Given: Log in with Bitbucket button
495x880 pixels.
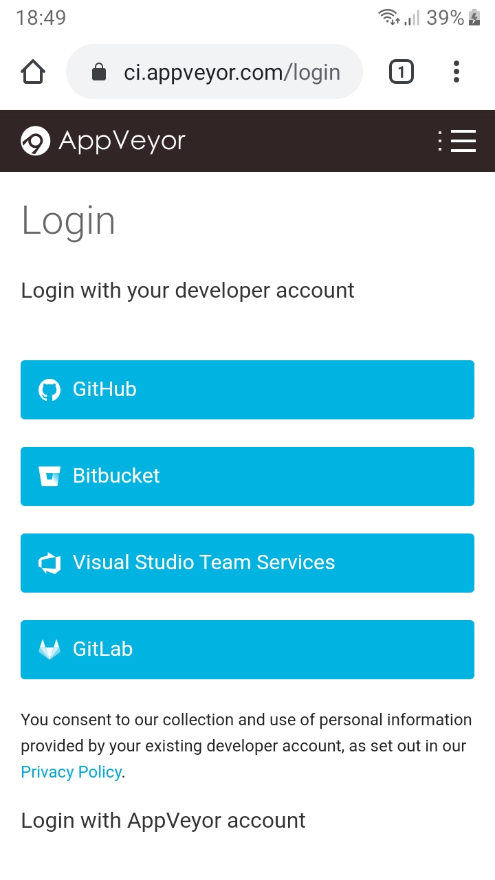Looking at the screenshot, I should click(247, 476).
